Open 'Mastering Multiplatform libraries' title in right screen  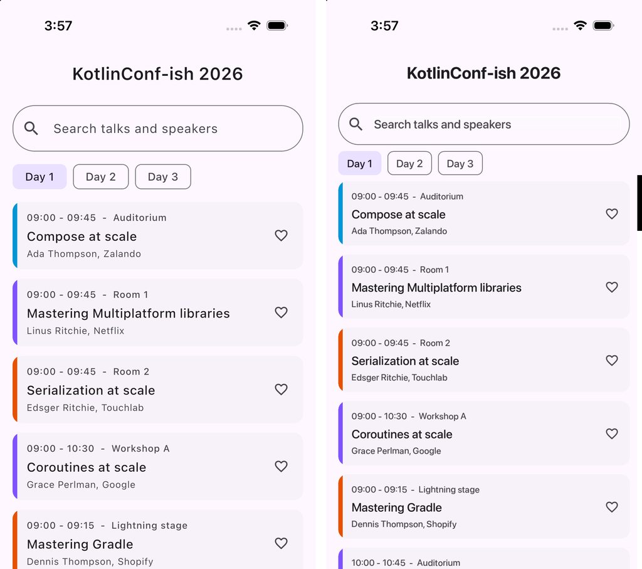click(x=436, y=288)
